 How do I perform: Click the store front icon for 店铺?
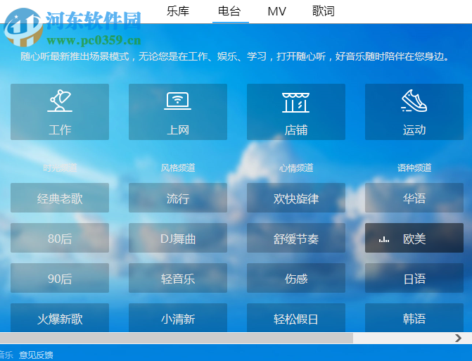295,102
